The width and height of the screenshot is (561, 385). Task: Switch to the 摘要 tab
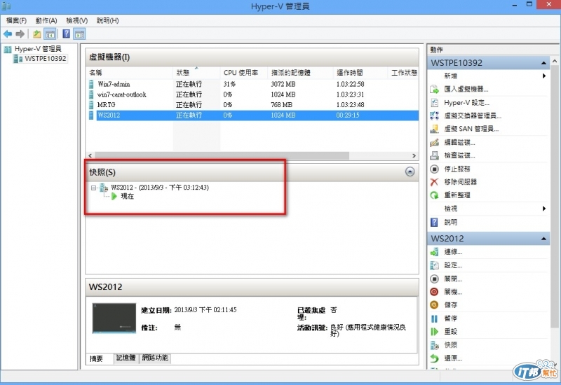click(96, 358)
